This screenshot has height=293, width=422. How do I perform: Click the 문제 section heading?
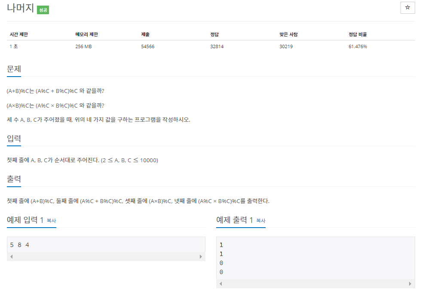[x=14, y=69]
